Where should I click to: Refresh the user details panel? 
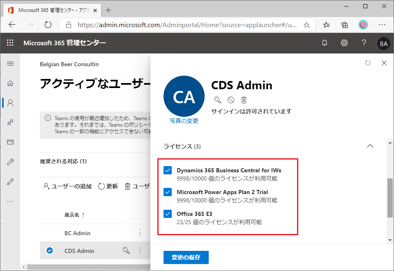(368, 63)
